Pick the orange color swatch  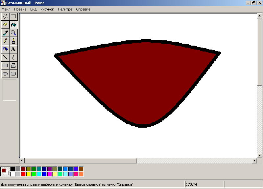(x=81, y=174)
